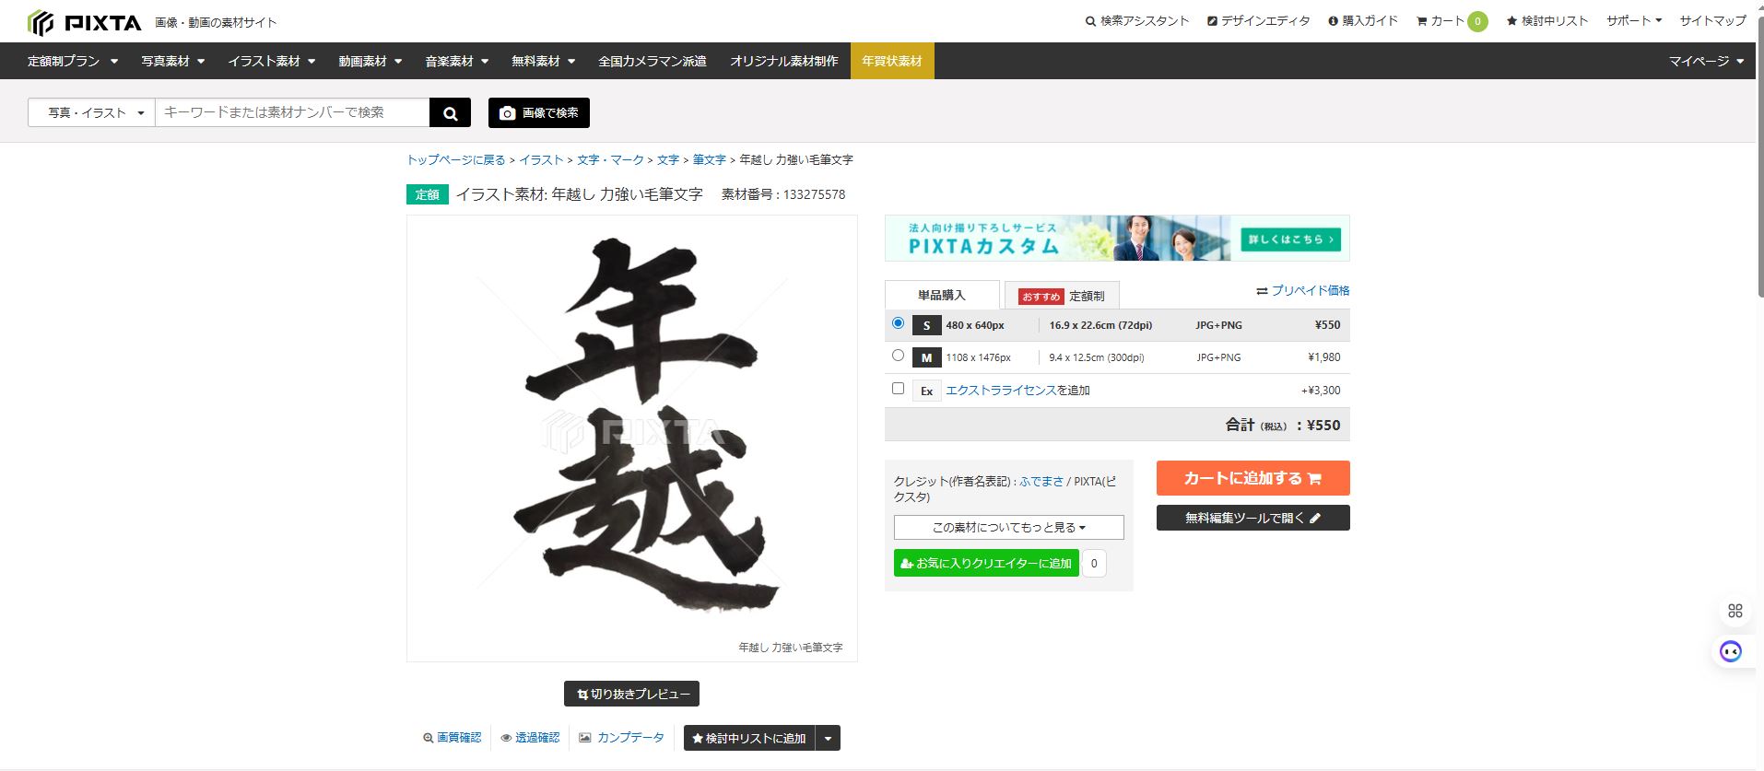
Task: Open the 年賀状素材 menu item
Action: tap(892, 61)
